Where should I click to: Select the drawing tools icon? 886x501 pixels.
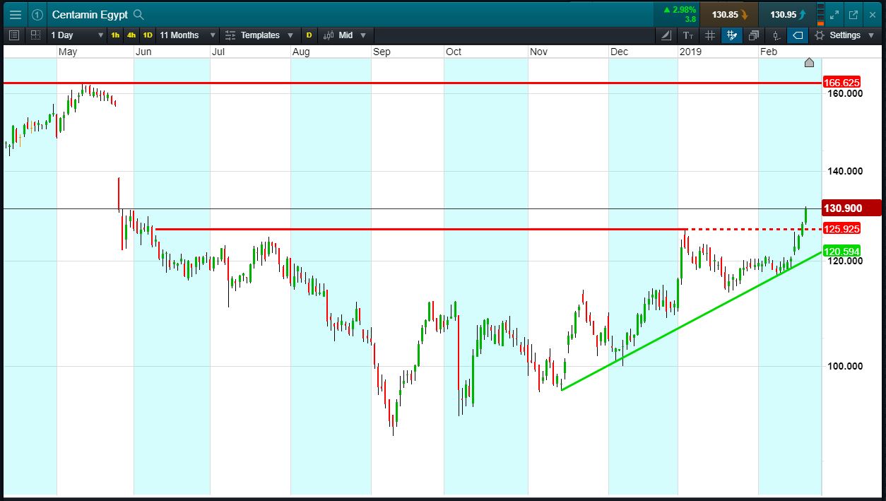pyautogui.click(x=666, y=35)
